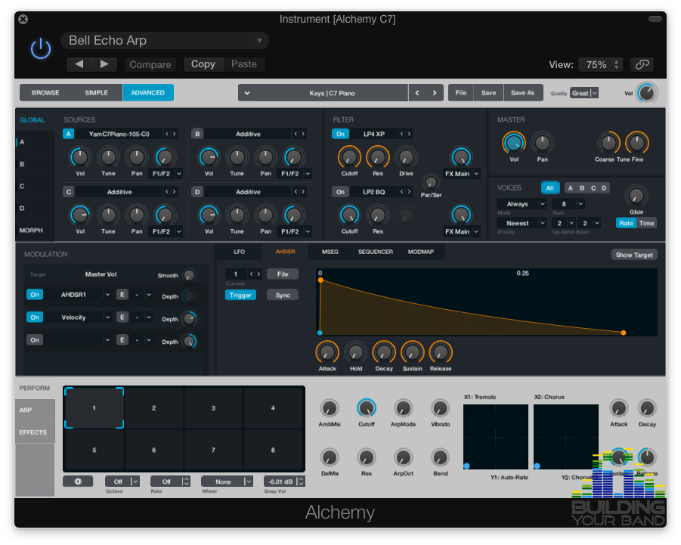The height and width of the screenshot is (545, 681).
Task: Open Quality Great dropdown
Action: click(584, 93)
